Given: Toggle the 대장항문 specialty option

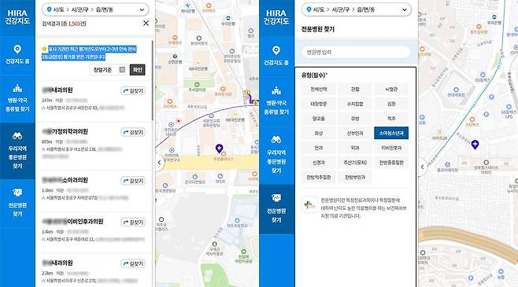Looking at the screenshot, I should [319, 104].
